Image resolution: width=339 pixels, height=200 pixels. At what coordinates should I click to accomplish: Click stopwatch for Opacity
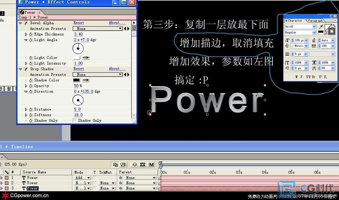coord(31,86)
